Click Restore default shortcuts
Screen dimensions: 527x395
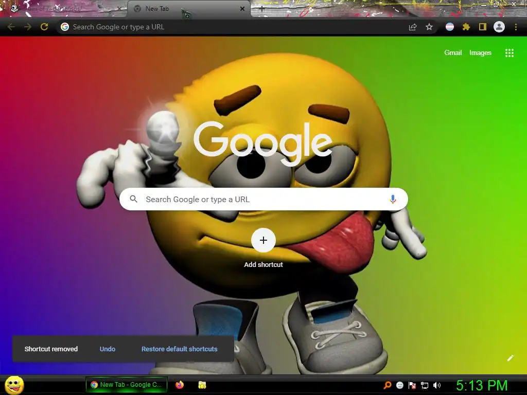(x=180, y=349)
